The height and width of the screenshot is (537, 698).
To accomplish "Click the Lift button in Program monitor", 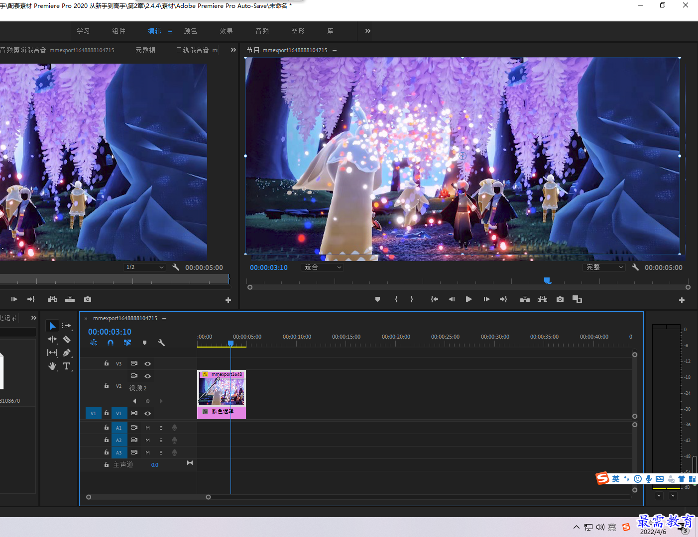I will pyautogui.click(x=525, y=299).
